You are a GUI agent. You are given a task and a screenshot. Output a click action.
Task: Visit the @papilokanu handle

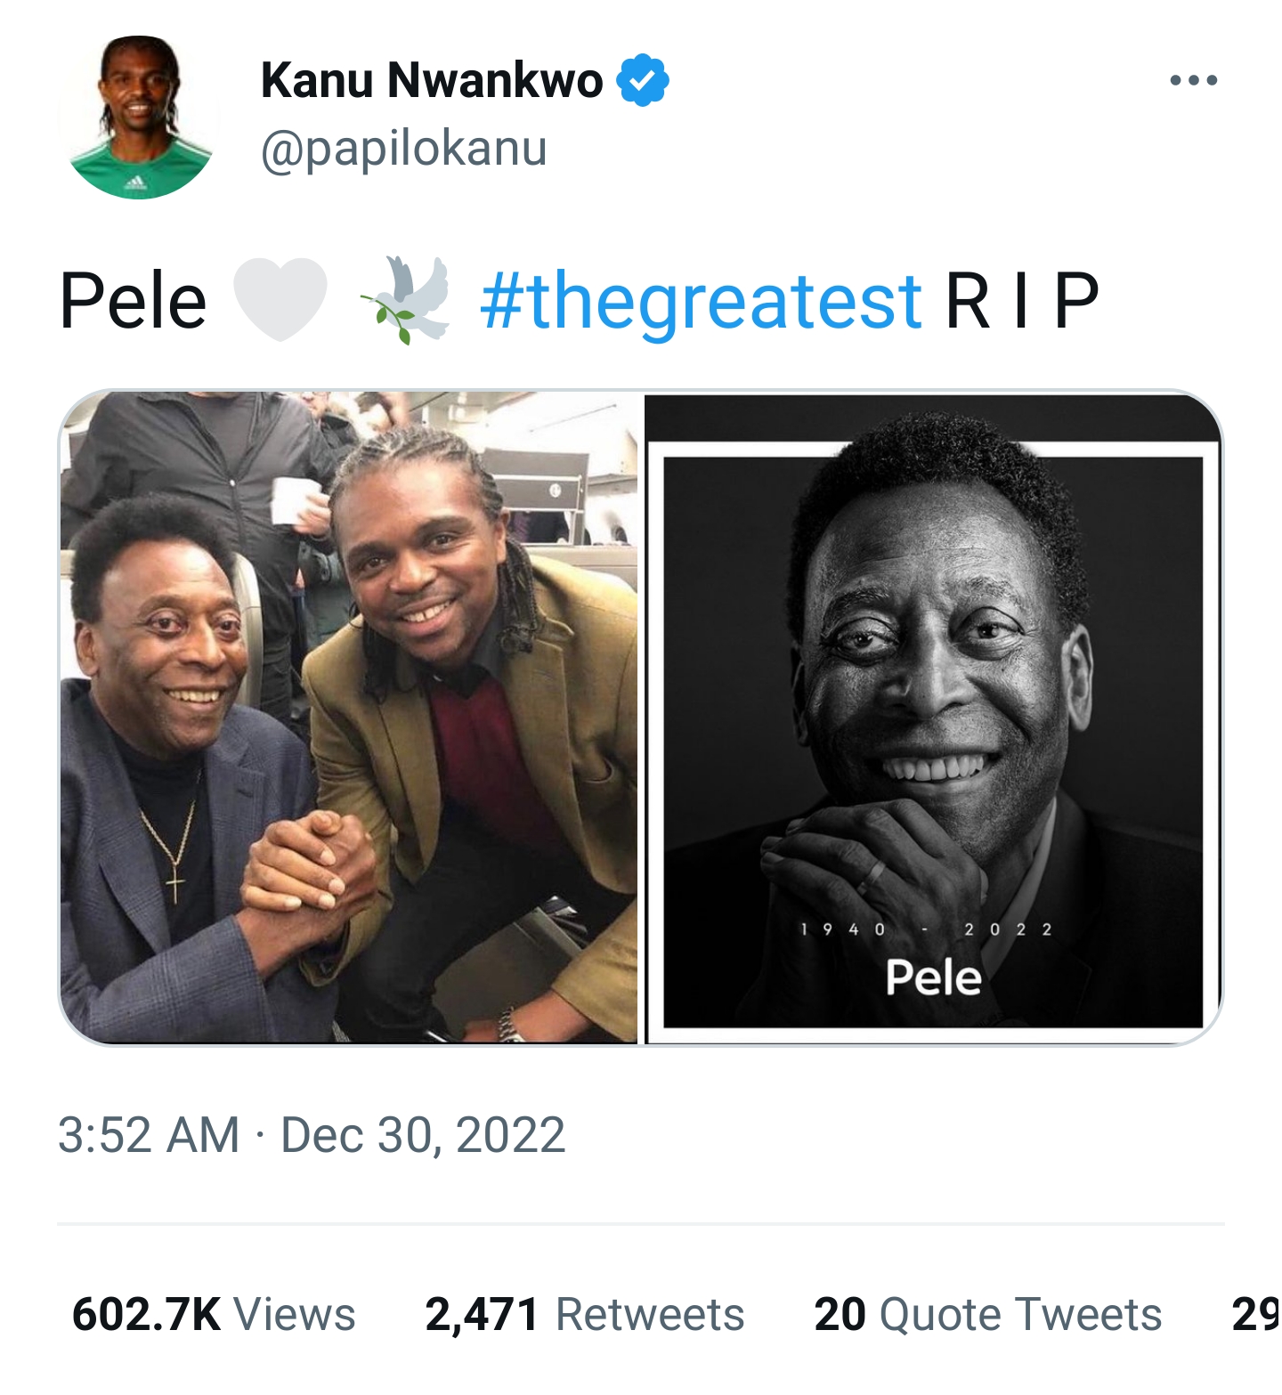point(403,148)
